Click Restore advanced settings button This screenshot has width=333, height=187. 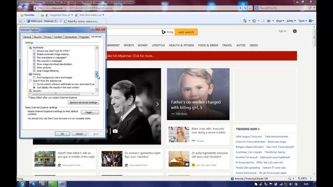click(x=83, y=102)
